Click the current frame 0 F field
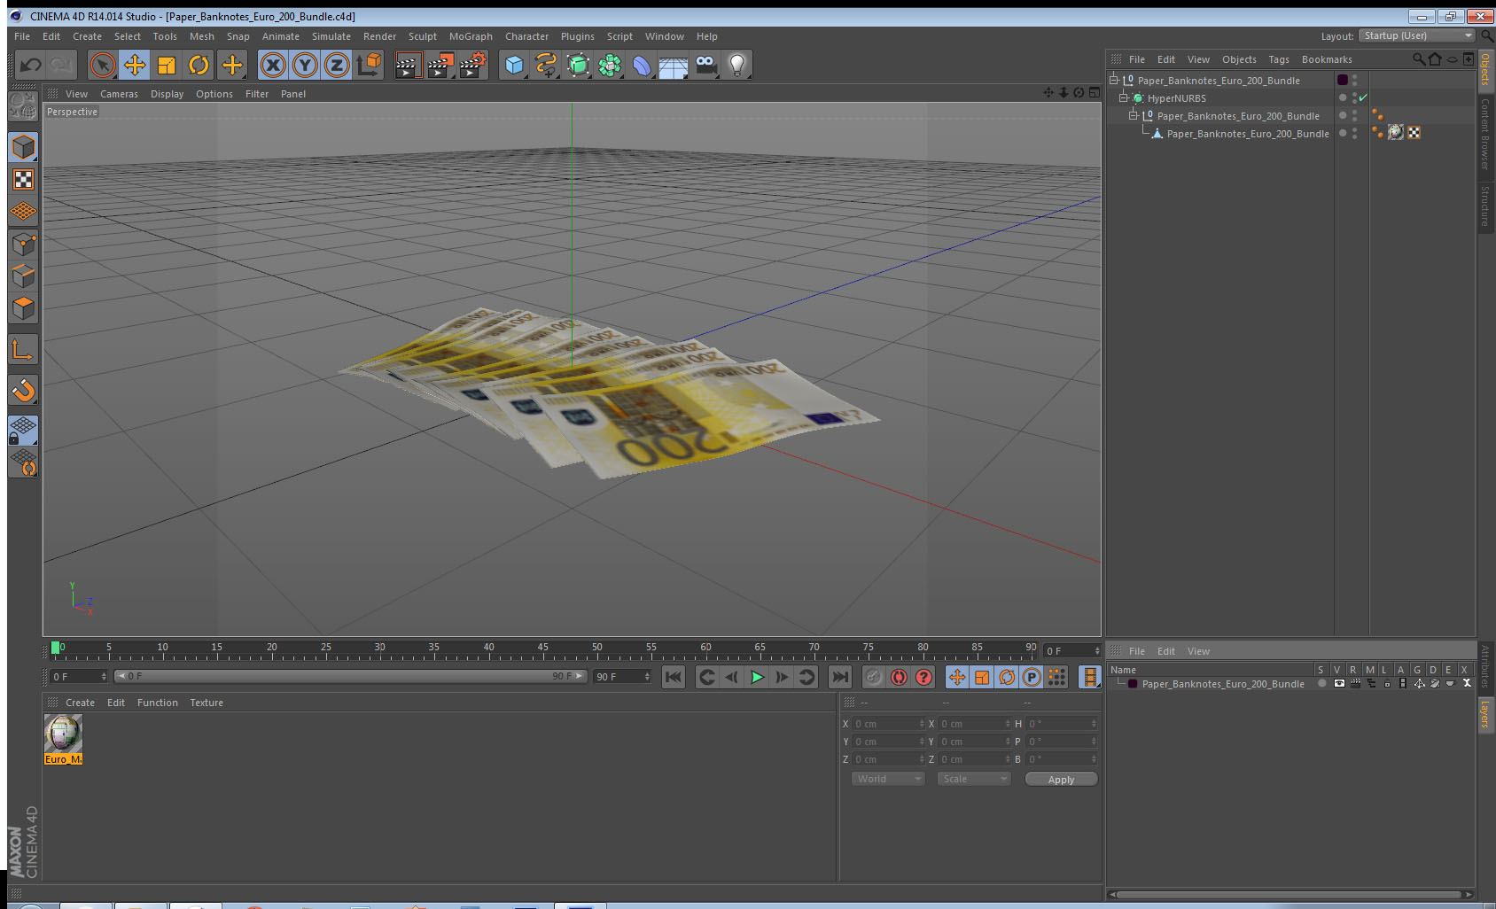Image resolution: width=1496 pixels, height=909 pixels. tap(78, 677)
